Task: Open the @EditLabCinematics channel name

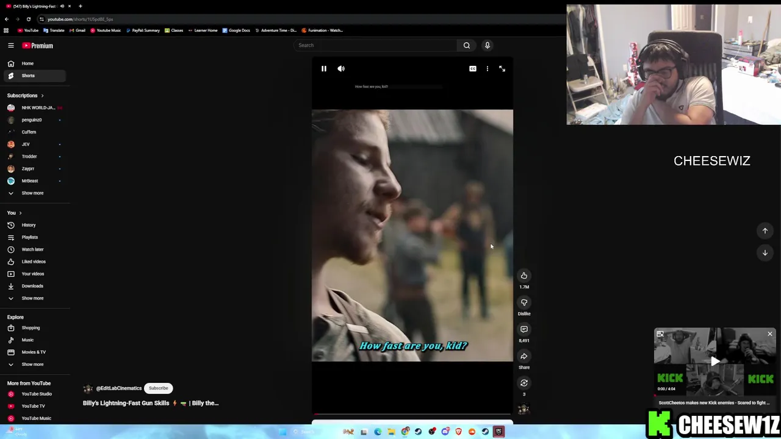Action: [x=118, y=388]
